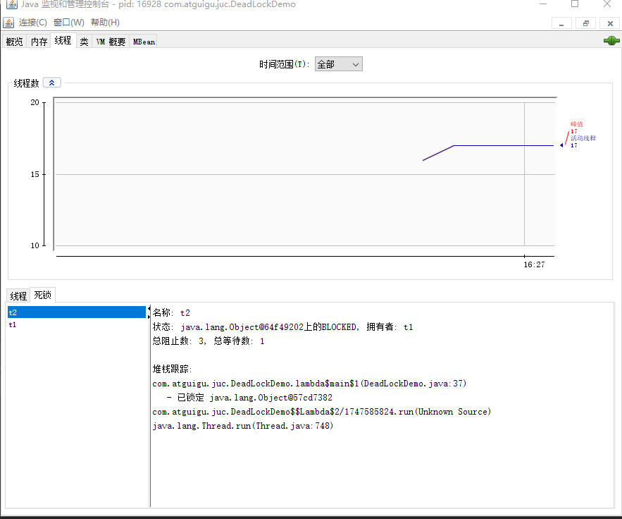Click the blue active thread line in chart

tap(504, 146)
